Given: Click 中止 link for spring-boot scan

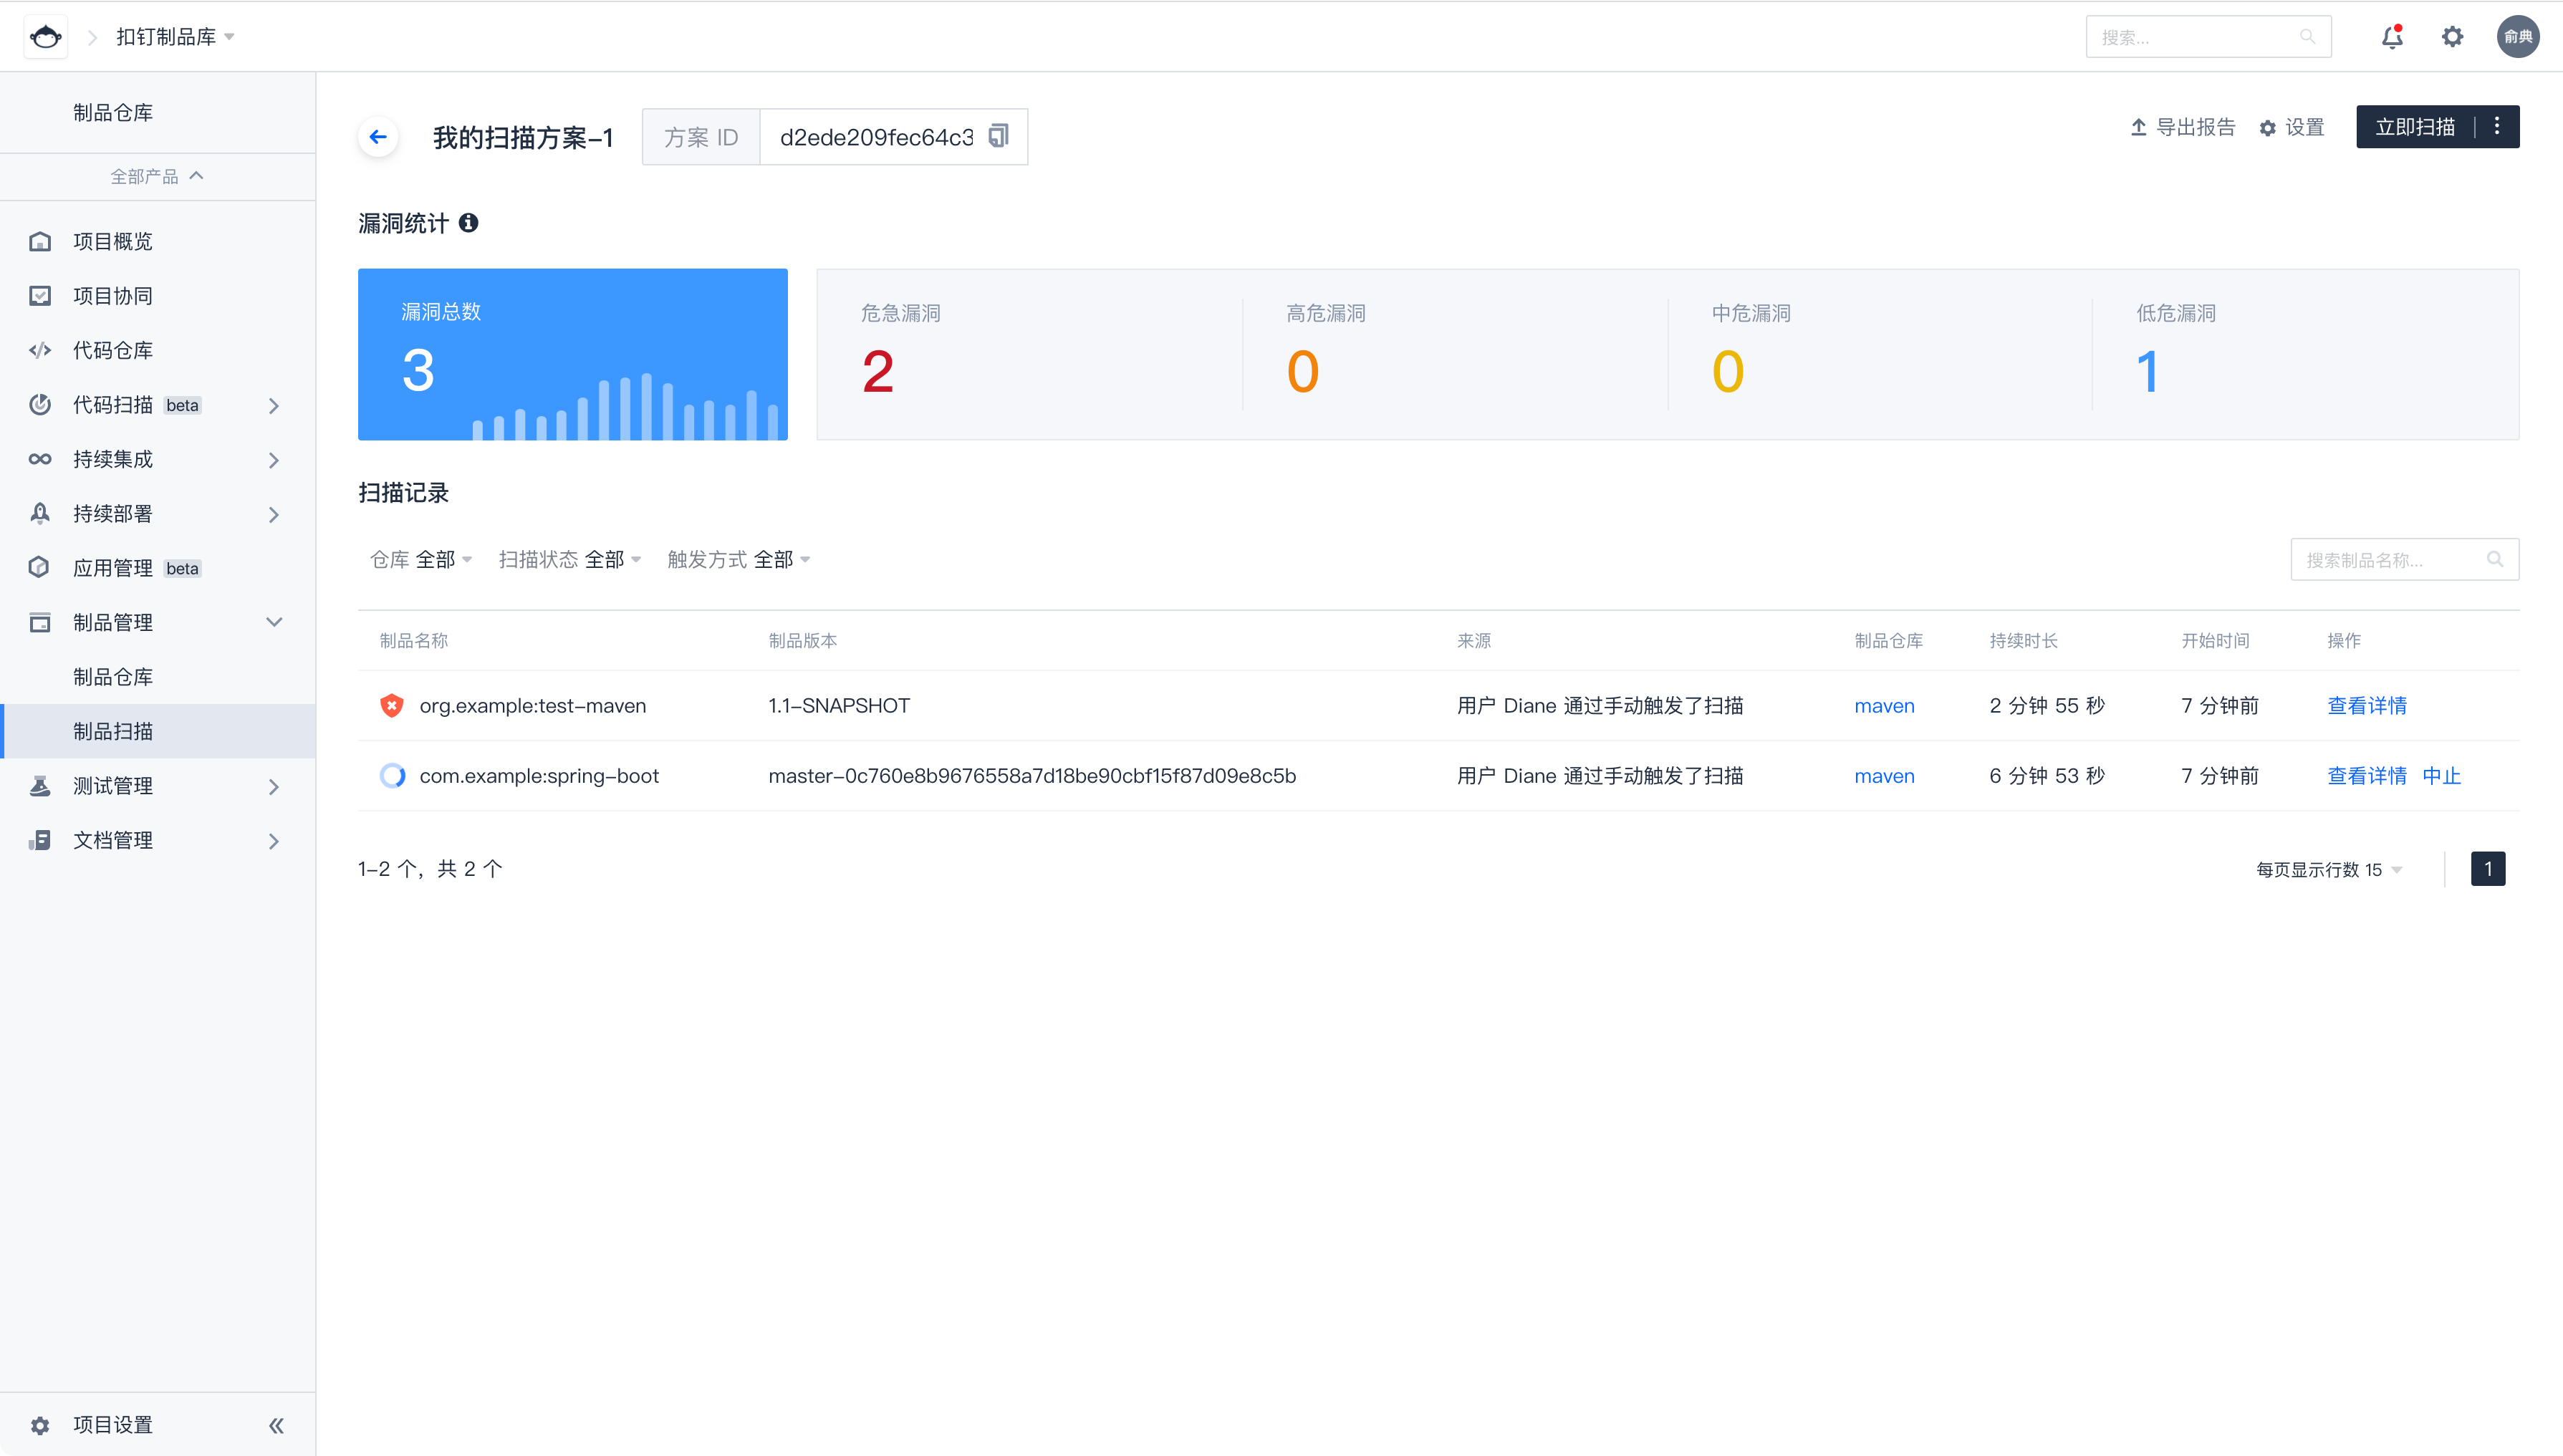Looking at the screenshot, I should coord(2441,776).
